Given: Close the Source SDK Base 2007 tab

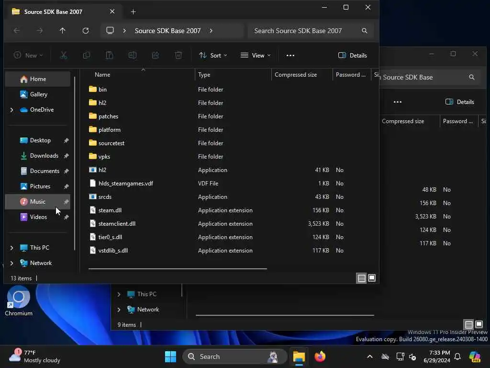Looking at the screenshot, I should (112, 11).
